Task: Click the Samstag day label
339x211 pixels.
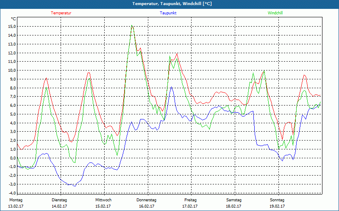Action: (234, 200)
